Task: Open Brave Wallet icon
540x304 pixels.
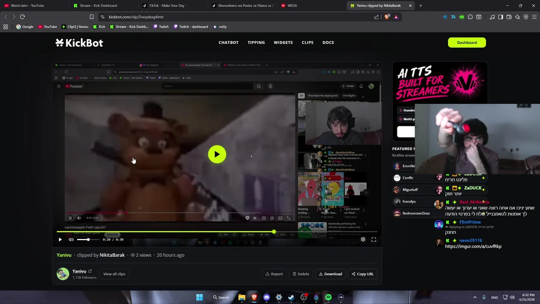Action: tap(509, 17)
